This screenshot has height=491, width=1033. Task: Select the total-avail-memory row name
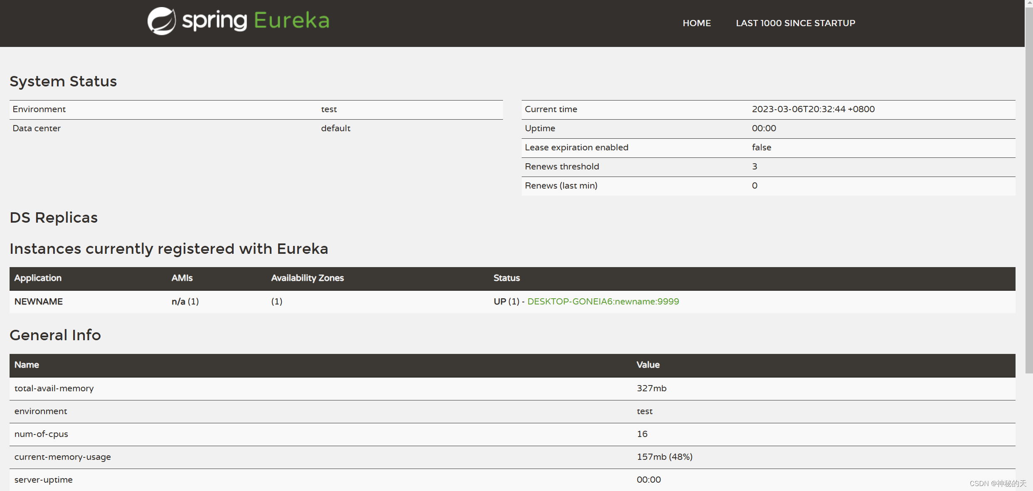point(54,388)
